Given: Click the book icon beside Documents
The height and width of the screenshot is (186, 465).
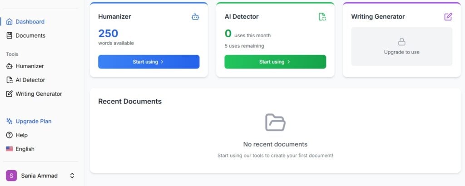Looking at the screenshot, I should [x=10, y=35].
